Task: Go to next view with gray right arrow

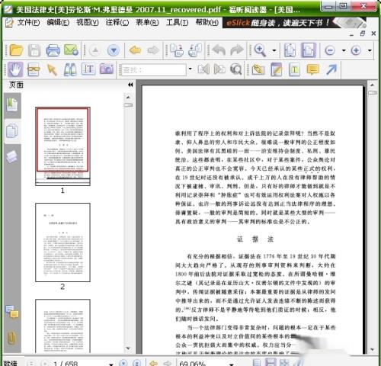Action: coord(153,50)
